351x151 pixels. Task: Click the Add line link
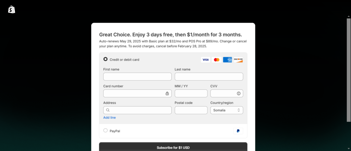click(109, 117)
